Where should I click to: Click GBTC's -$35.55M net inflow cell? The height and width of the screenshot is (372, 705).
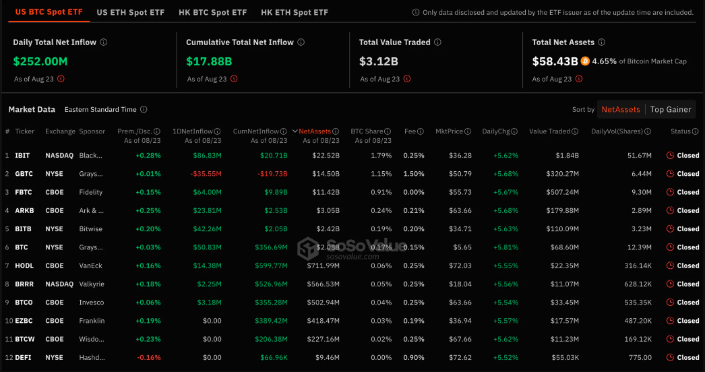[x=206, y=174]
